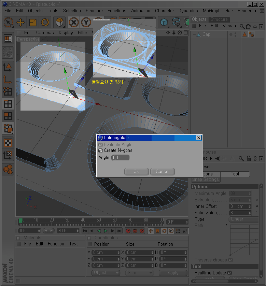Switch to Object Axis mode

pyautogui.click(x=8, y=79)
